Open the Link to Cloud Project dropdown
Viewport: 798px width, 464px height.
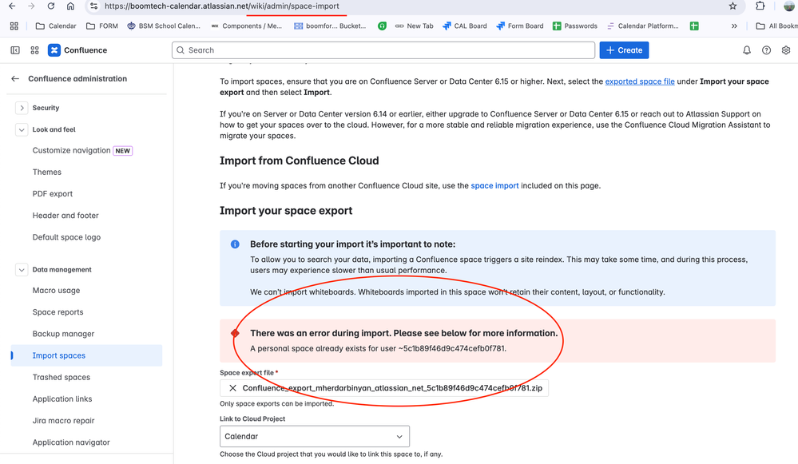[315, 437]
